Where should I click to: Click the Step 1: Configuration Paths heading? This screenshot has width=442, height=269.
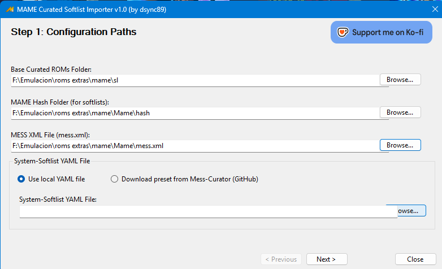tap(73, 32)
